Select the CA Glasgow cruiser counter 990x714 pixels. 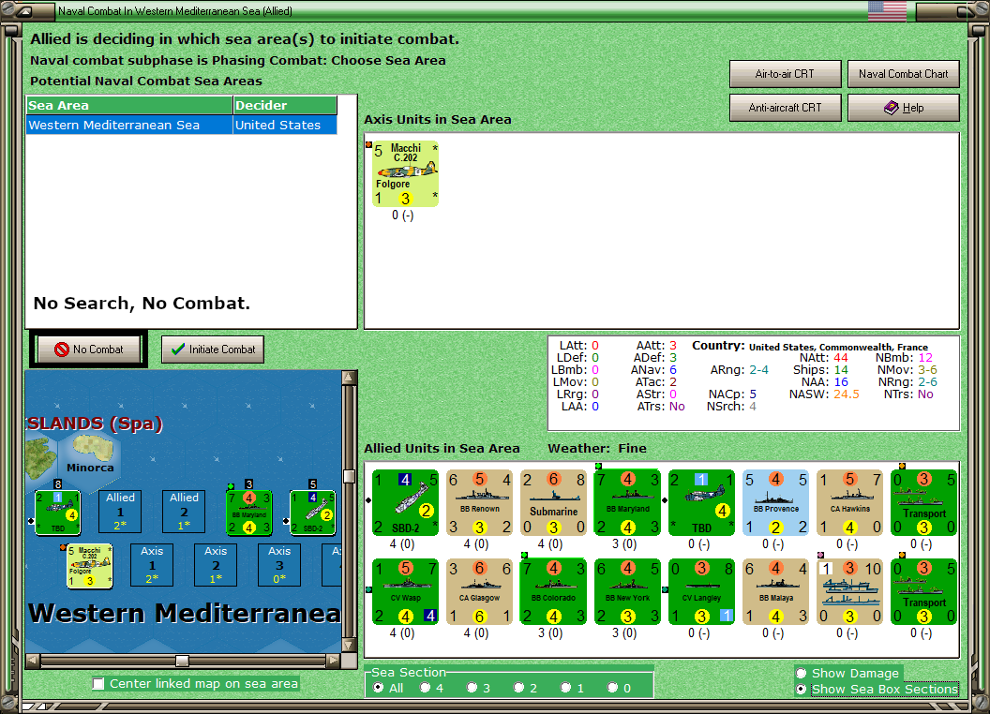[x=479, y=591]
